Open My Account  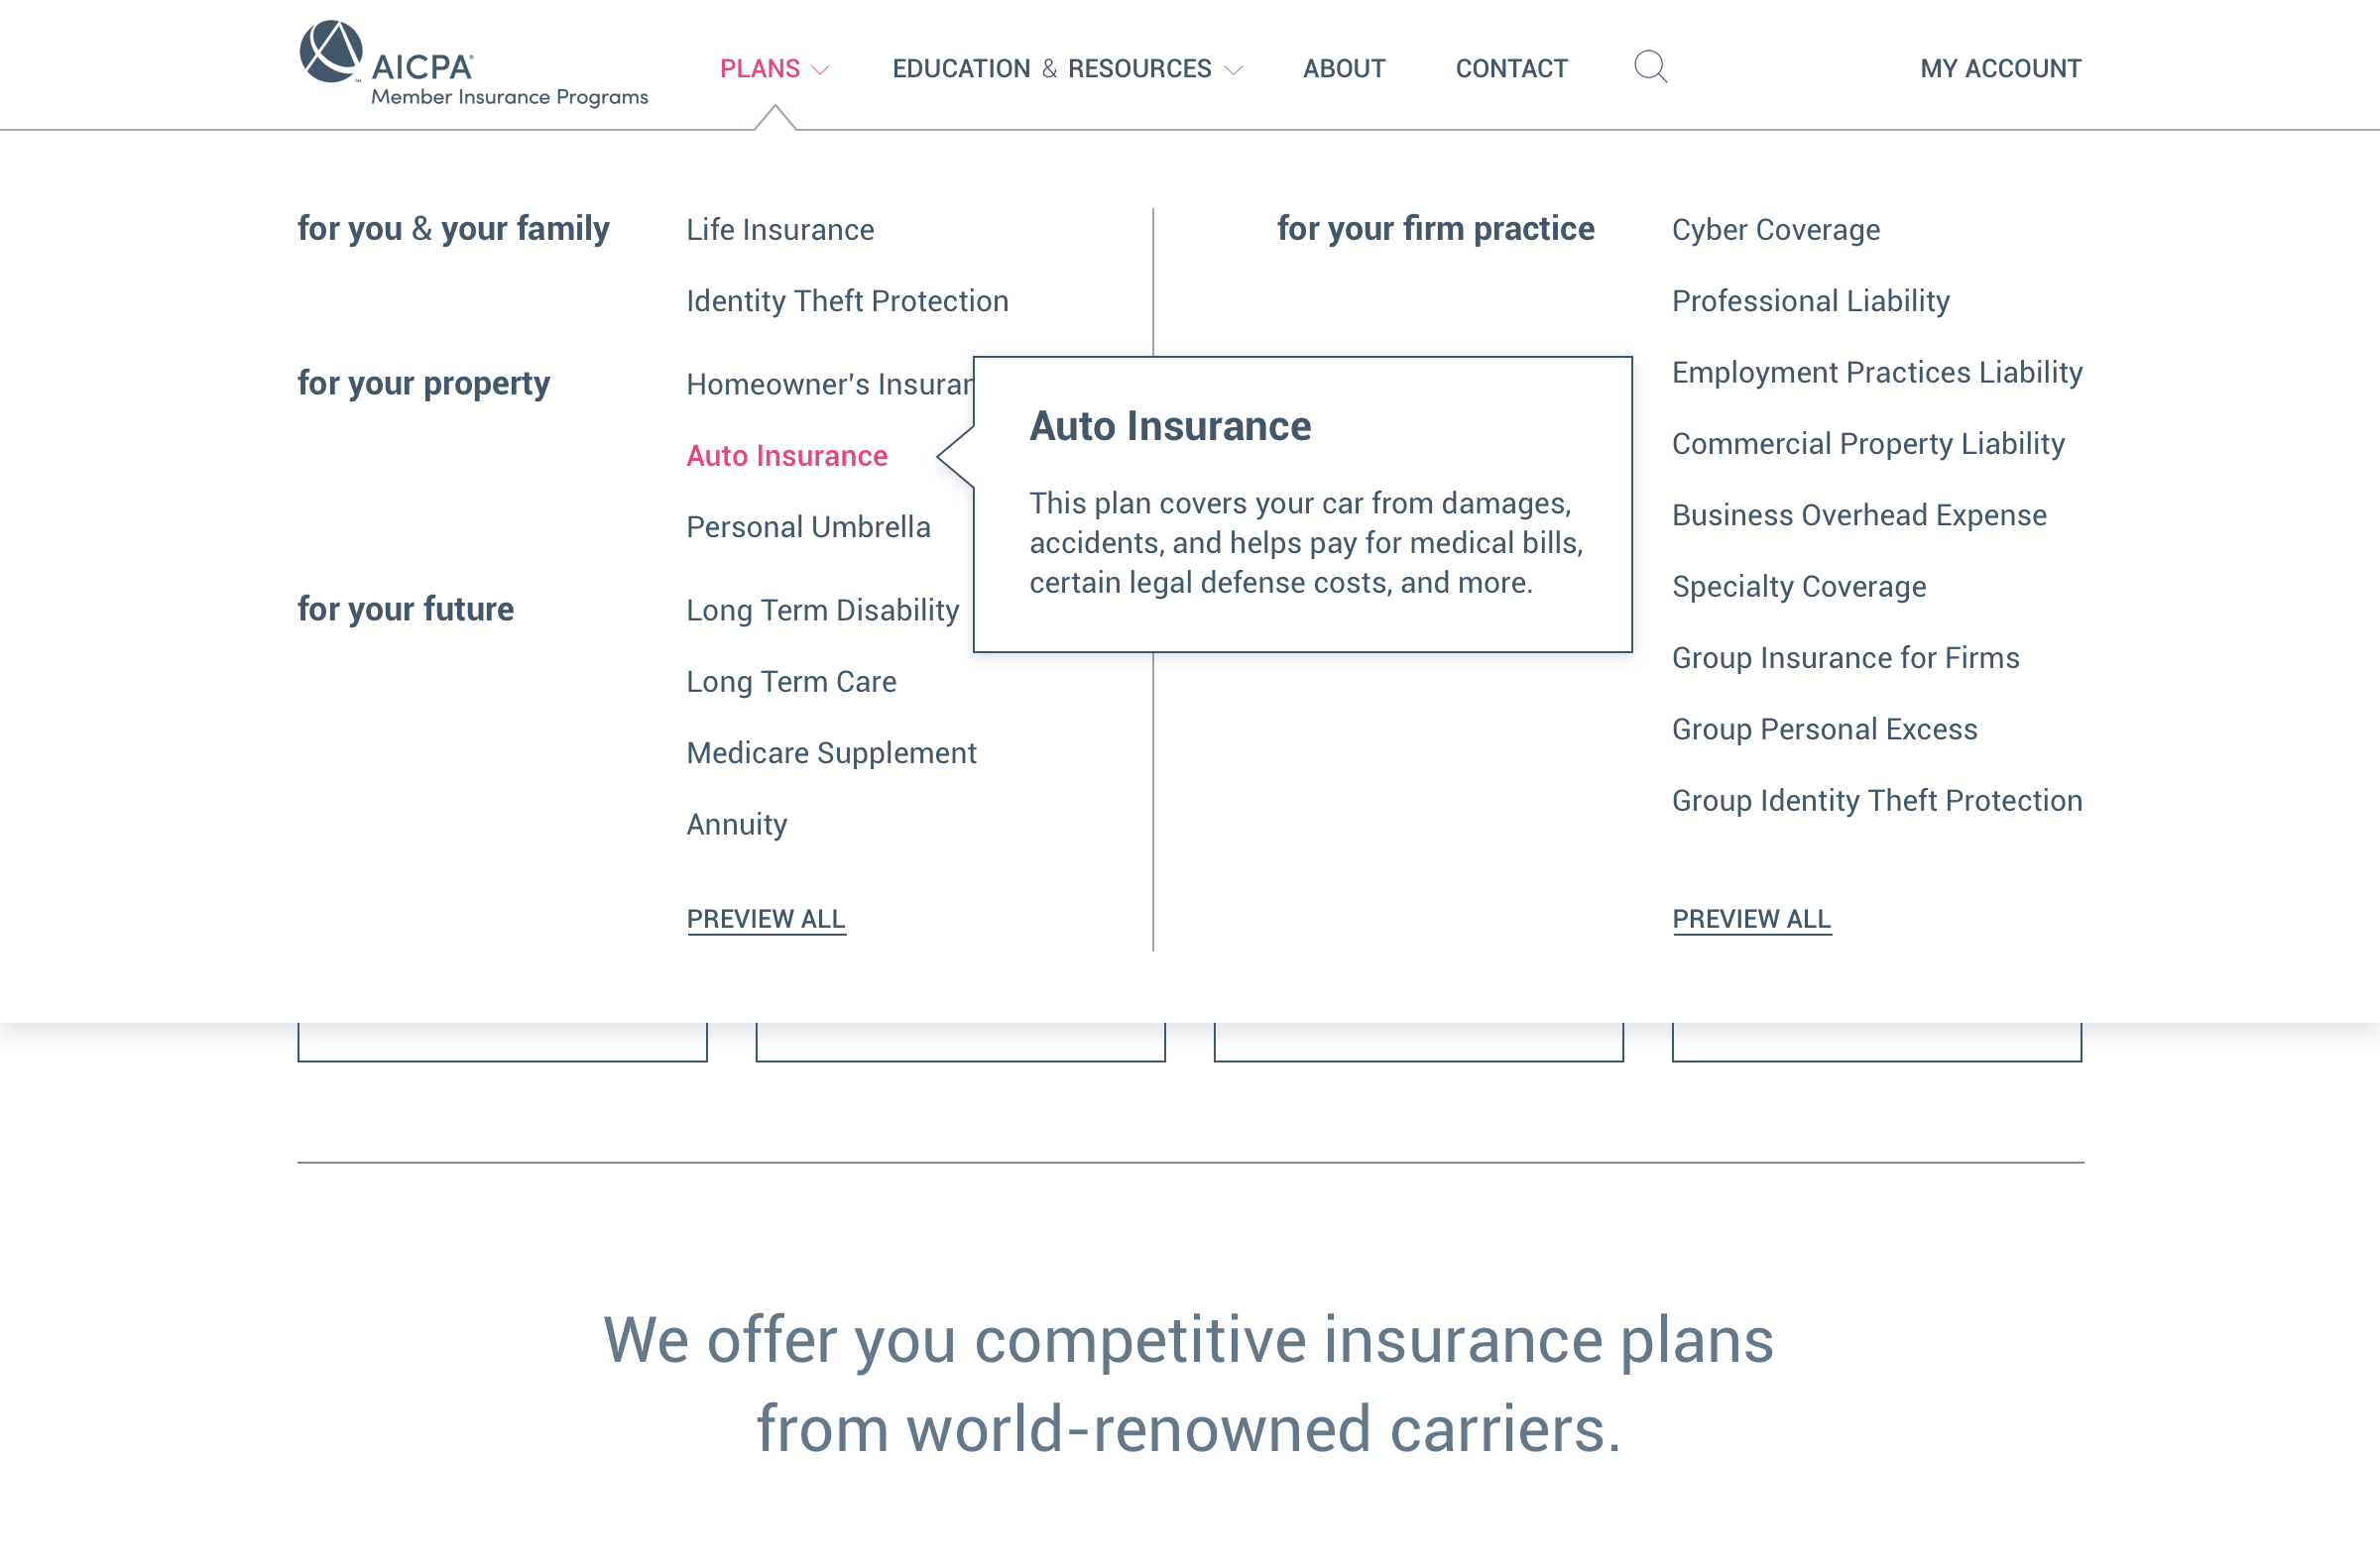click(x=2000, y=69)
